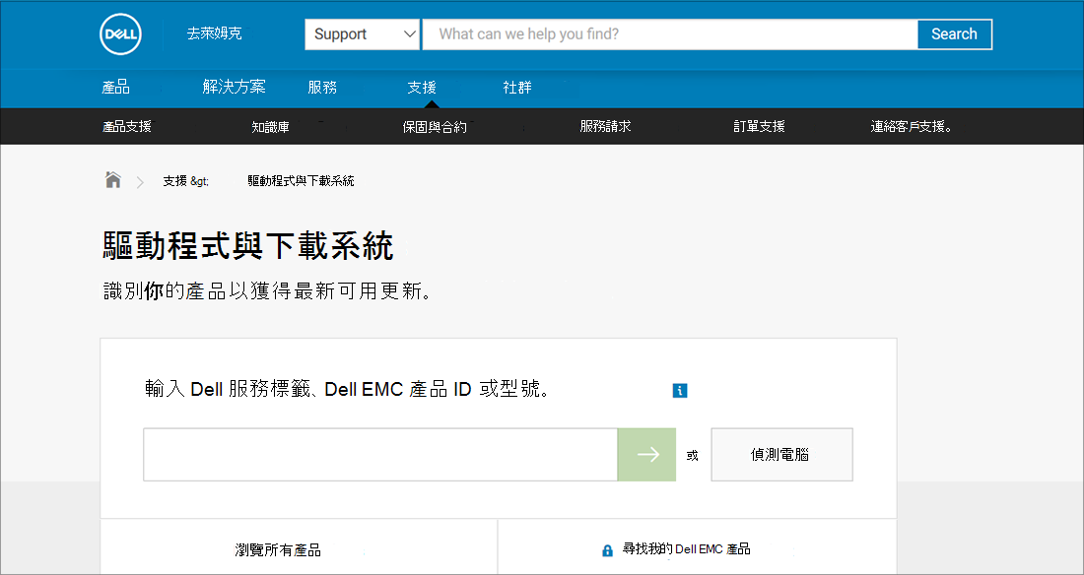This screenshot has width=1084, height=575.
Task: Open the Support category dropdown
Action: point(363,33)
